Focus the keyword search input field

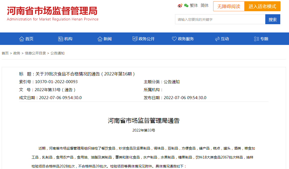(220, 19)
